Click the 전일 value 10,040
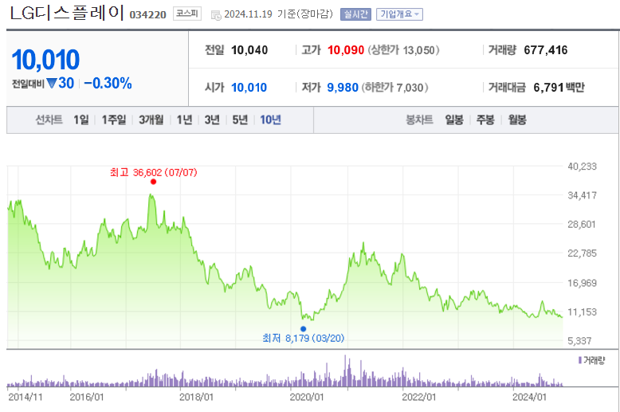The image size is (620, 412). click(x=249, y=50)
